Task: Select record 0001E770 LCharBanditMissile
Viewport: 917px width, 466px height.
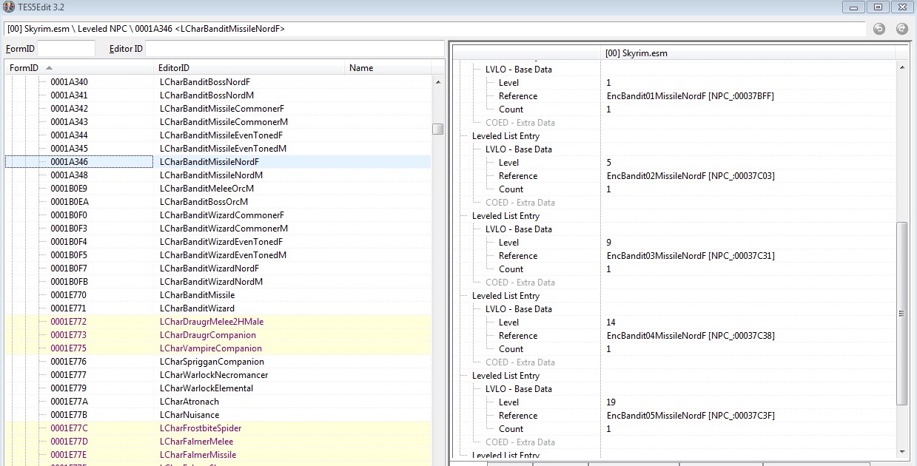Action: (218, 295)
